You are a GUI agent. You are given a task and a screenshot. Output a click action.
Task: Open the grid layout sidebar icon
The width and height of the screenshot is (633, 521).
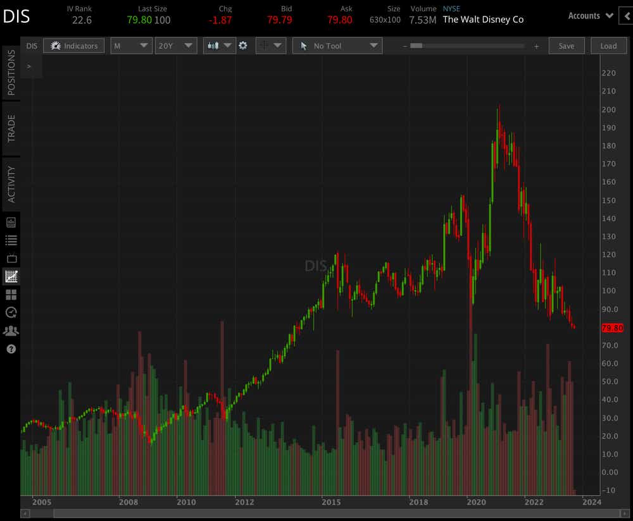pyautogui.click(x=11, y=295)
